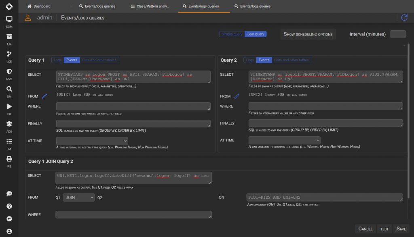414x237 pixels.
Task: Click Query 1 WHERE field
Action: click(133, 106)
